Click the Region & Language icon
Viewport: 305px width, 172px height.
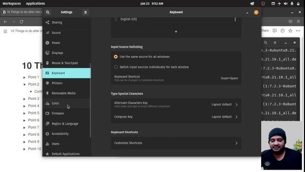[x=47, y=124]
